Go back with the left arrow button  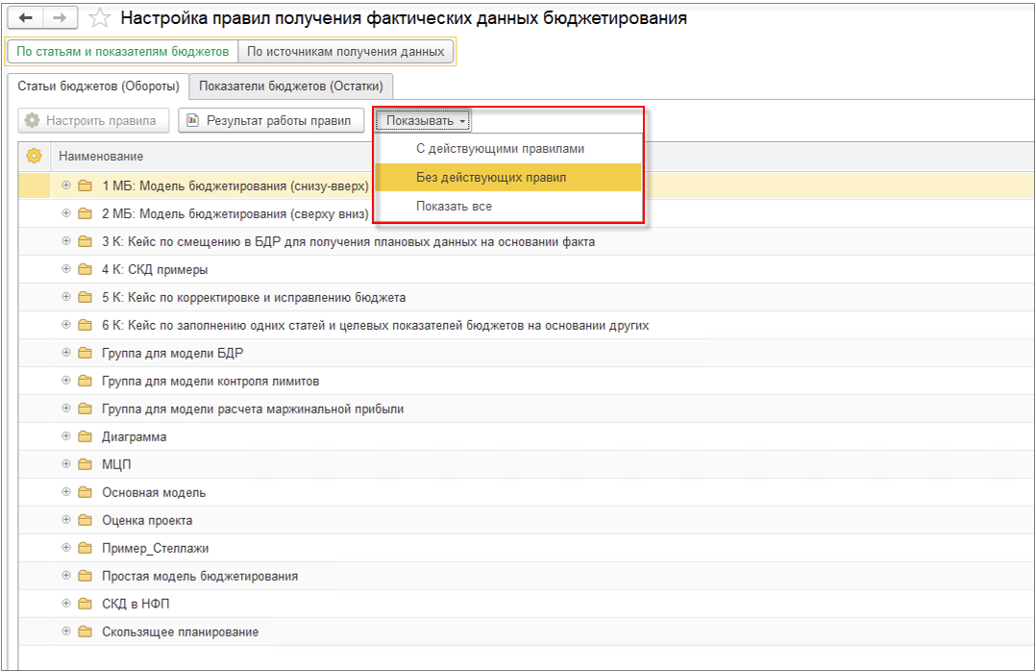[x=25, y=18]
